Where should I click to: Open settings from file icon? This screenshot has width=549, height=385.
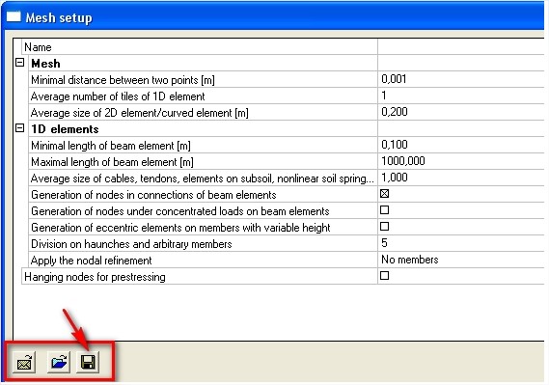point(59,362)
